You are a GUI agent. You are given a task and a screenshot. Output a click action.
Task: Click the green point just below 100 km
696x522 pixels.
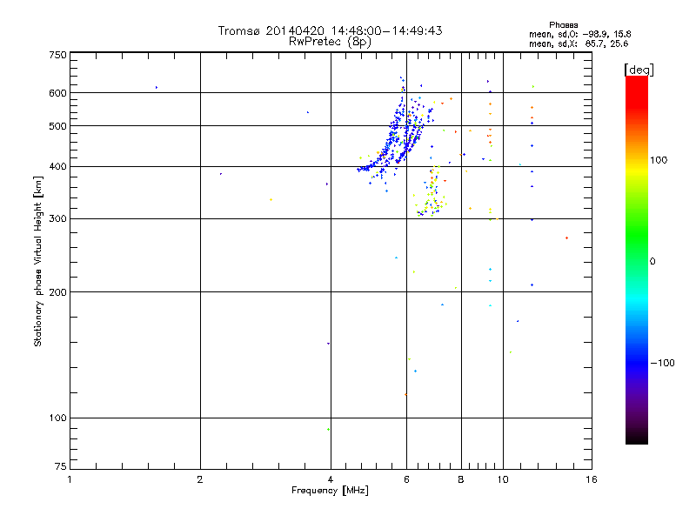coord(329,429)
